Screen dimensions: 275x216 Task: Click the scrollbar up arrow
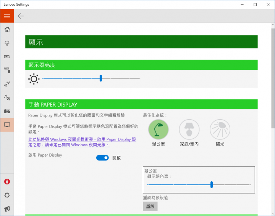(x=273, y=25)
